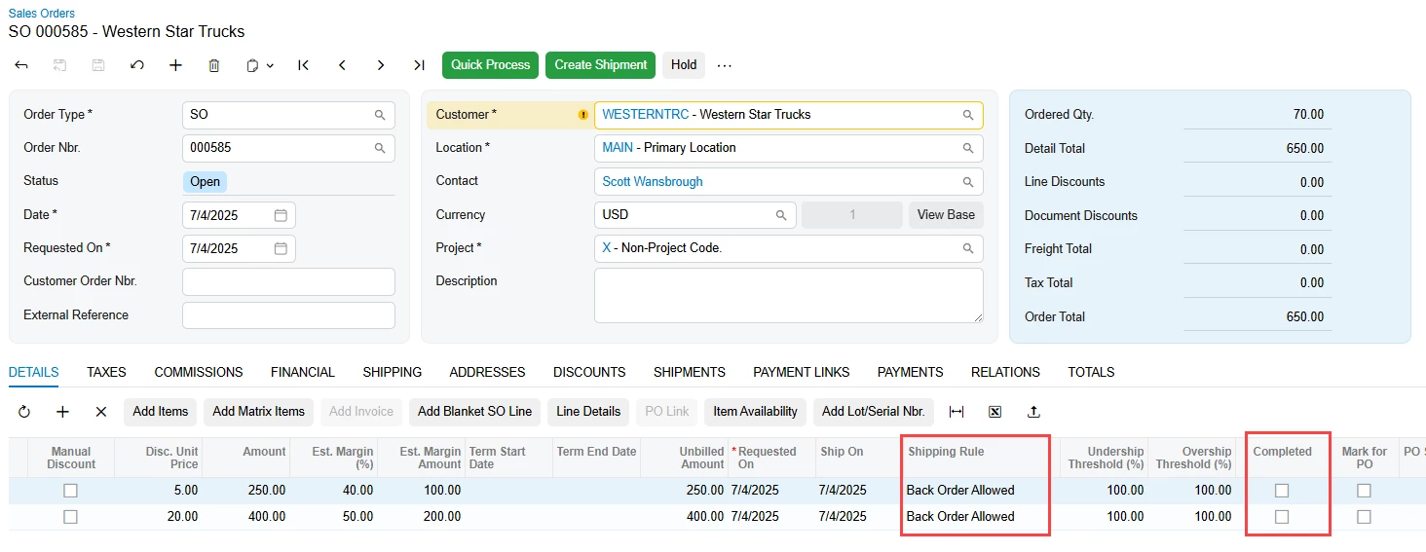Click the Line Details button
This screenshot has height=552, width=1426.
point(588,412)
